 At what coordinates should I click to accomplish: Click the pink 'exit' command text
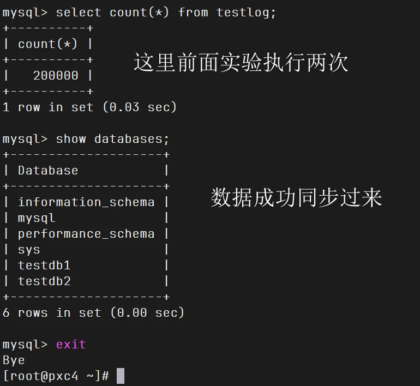tap(71, 345)
